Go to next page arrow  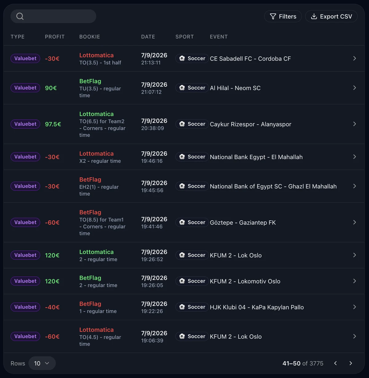[351, 363]
